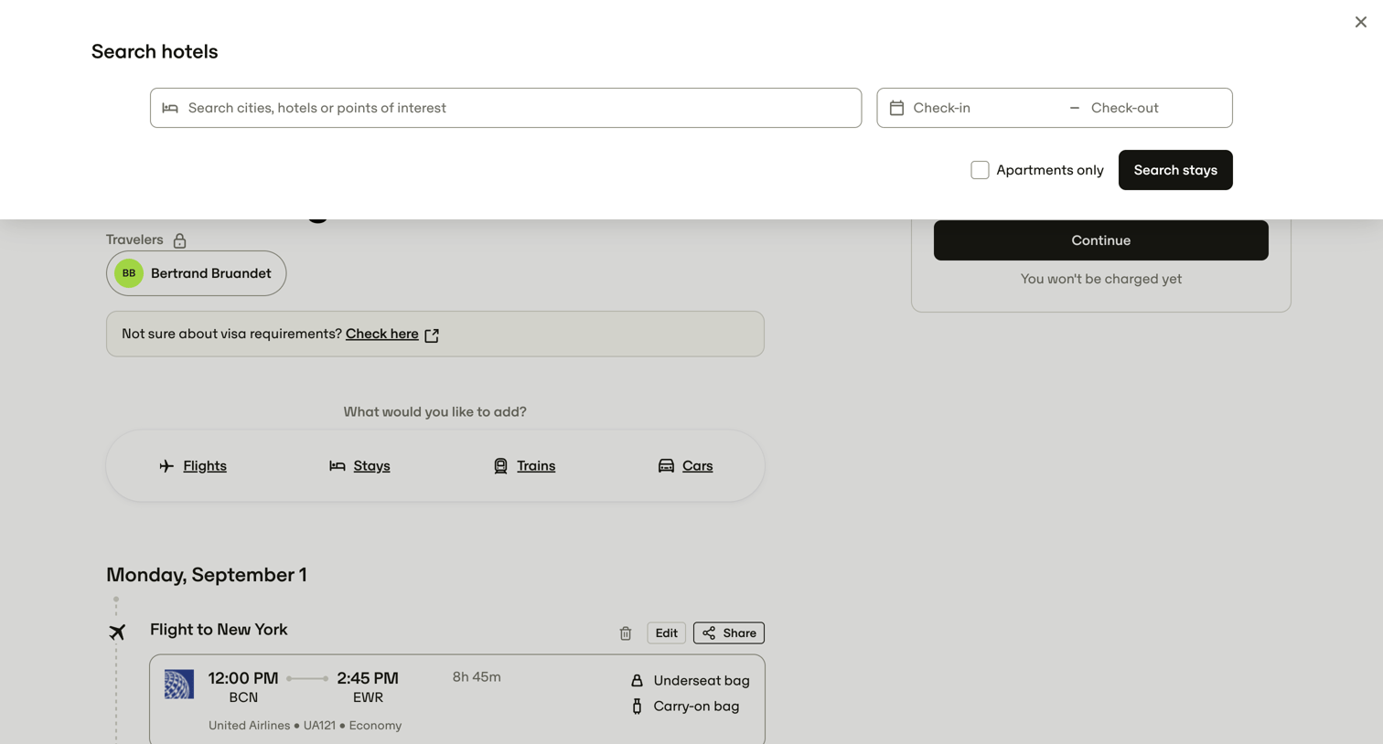Click the hotel search input field
Screen dimensions: 1383x744
click(x=505, y=108)
